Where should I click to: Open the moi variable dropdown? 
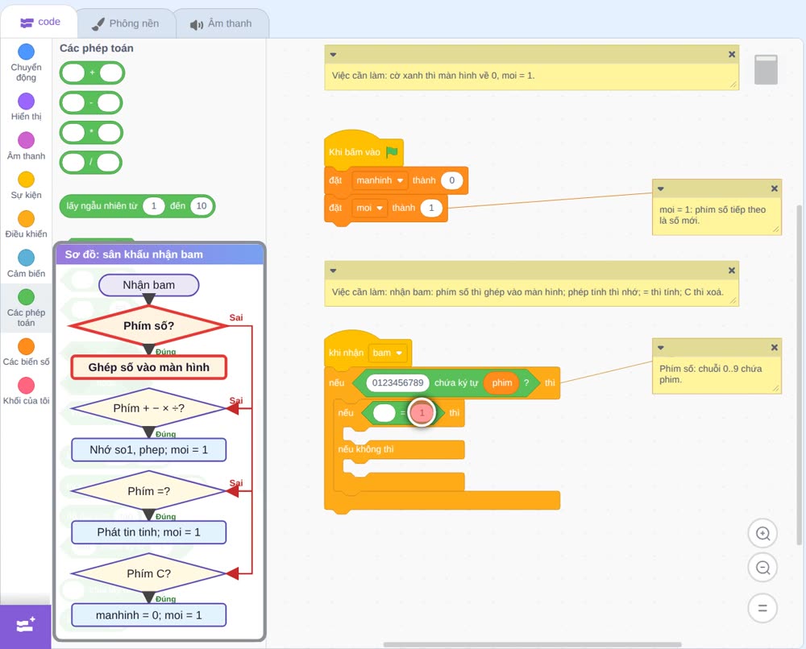(x=369, y=208)
